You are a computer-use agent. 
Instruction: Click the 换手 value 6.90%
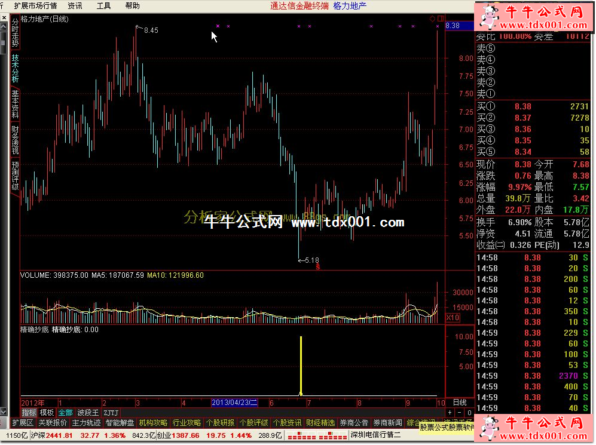519,222
